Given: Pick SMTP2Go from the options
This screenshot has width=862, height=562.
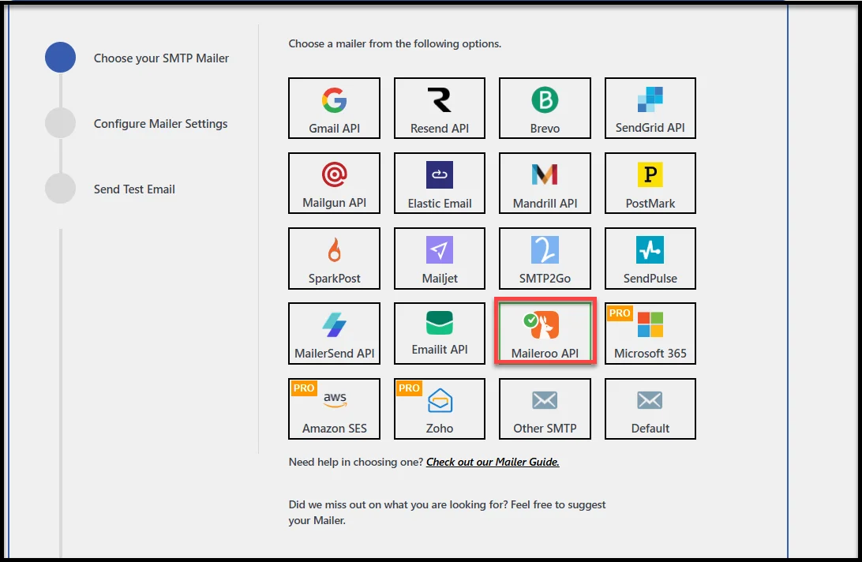Looking at the screenshot, I should pos(545,258).
